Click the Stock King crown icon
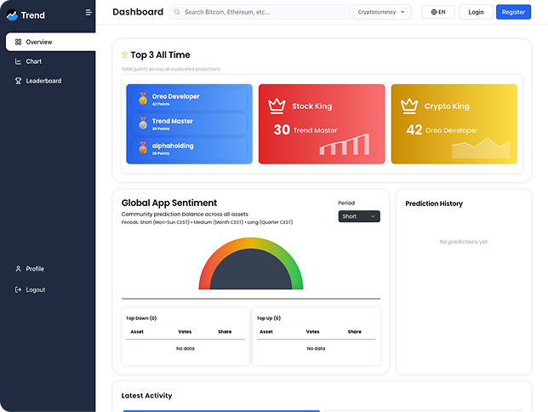The width and height of the screenshot is (548, 412). [x=276, y=106]
